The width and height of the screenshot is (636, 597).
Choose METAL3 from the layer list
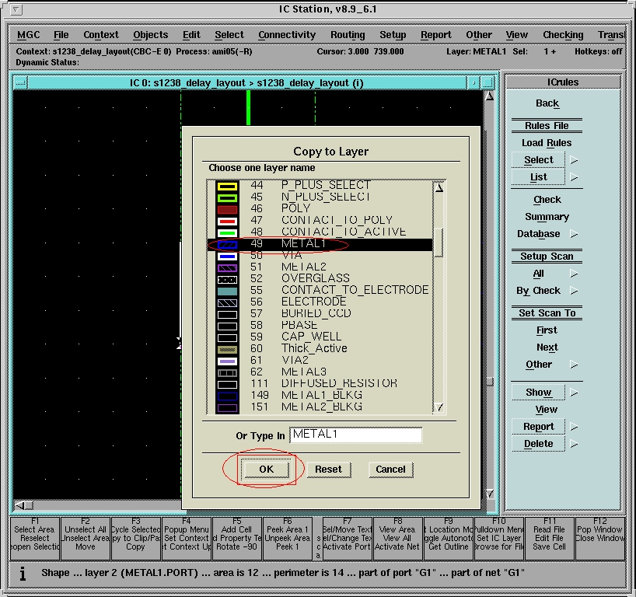click(x=304, y=372)
